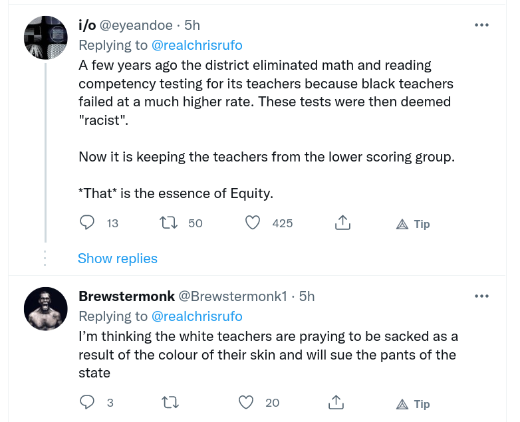The width and height of the screenshot is (520, 422).
Task: Tip the Brewstermonk account
Action: click(413, 404)
